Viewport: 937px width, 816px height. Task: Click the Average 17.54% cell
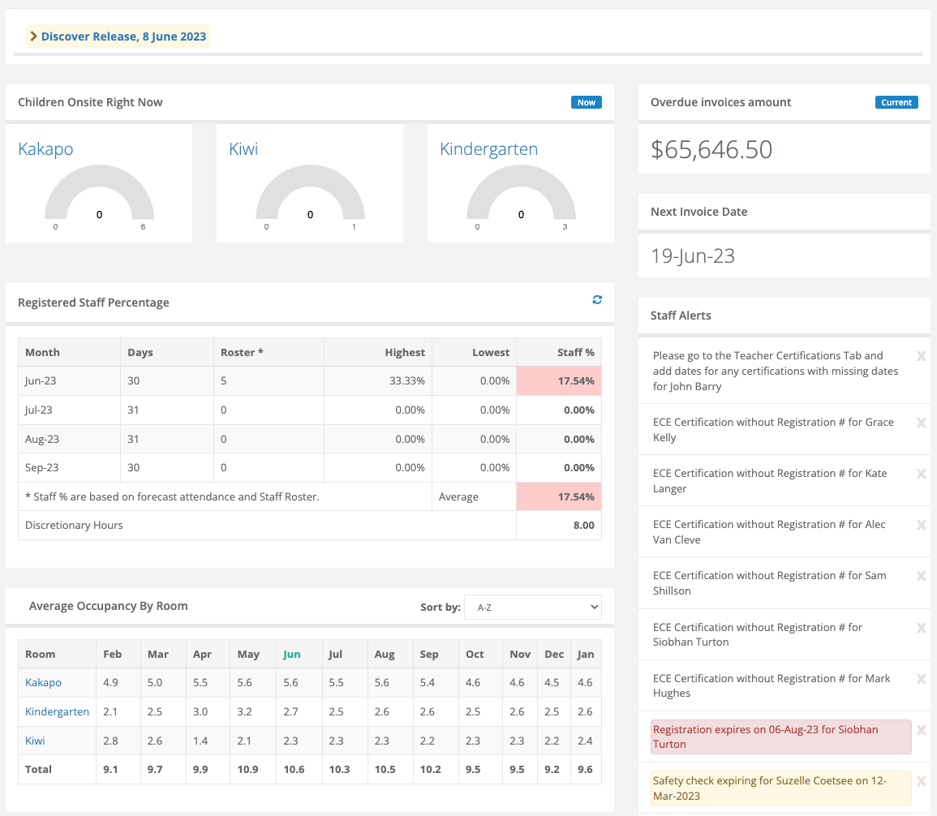click(559, 496)
